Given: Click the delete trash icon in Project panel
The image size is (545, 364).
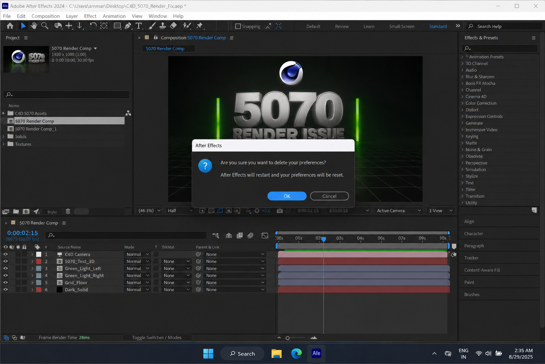Looking at the screenshot, I should point(68,212).
